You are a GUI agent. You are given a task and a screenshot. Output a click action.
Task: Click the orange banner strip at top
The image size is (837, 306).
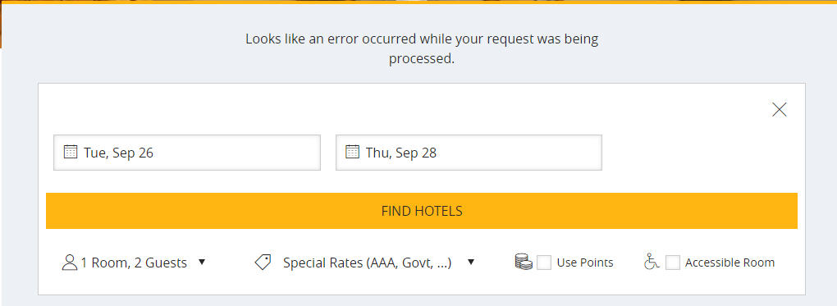[418, 2]
